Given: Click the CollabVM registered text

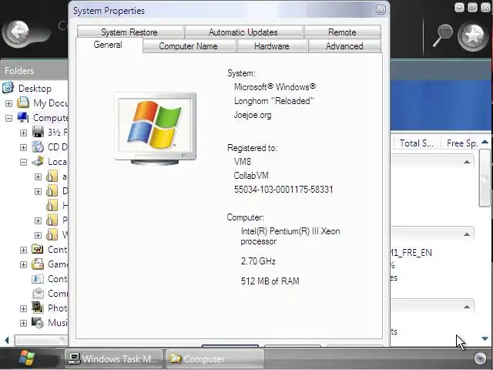Looking at the screenshot, I should coord(251,176).
